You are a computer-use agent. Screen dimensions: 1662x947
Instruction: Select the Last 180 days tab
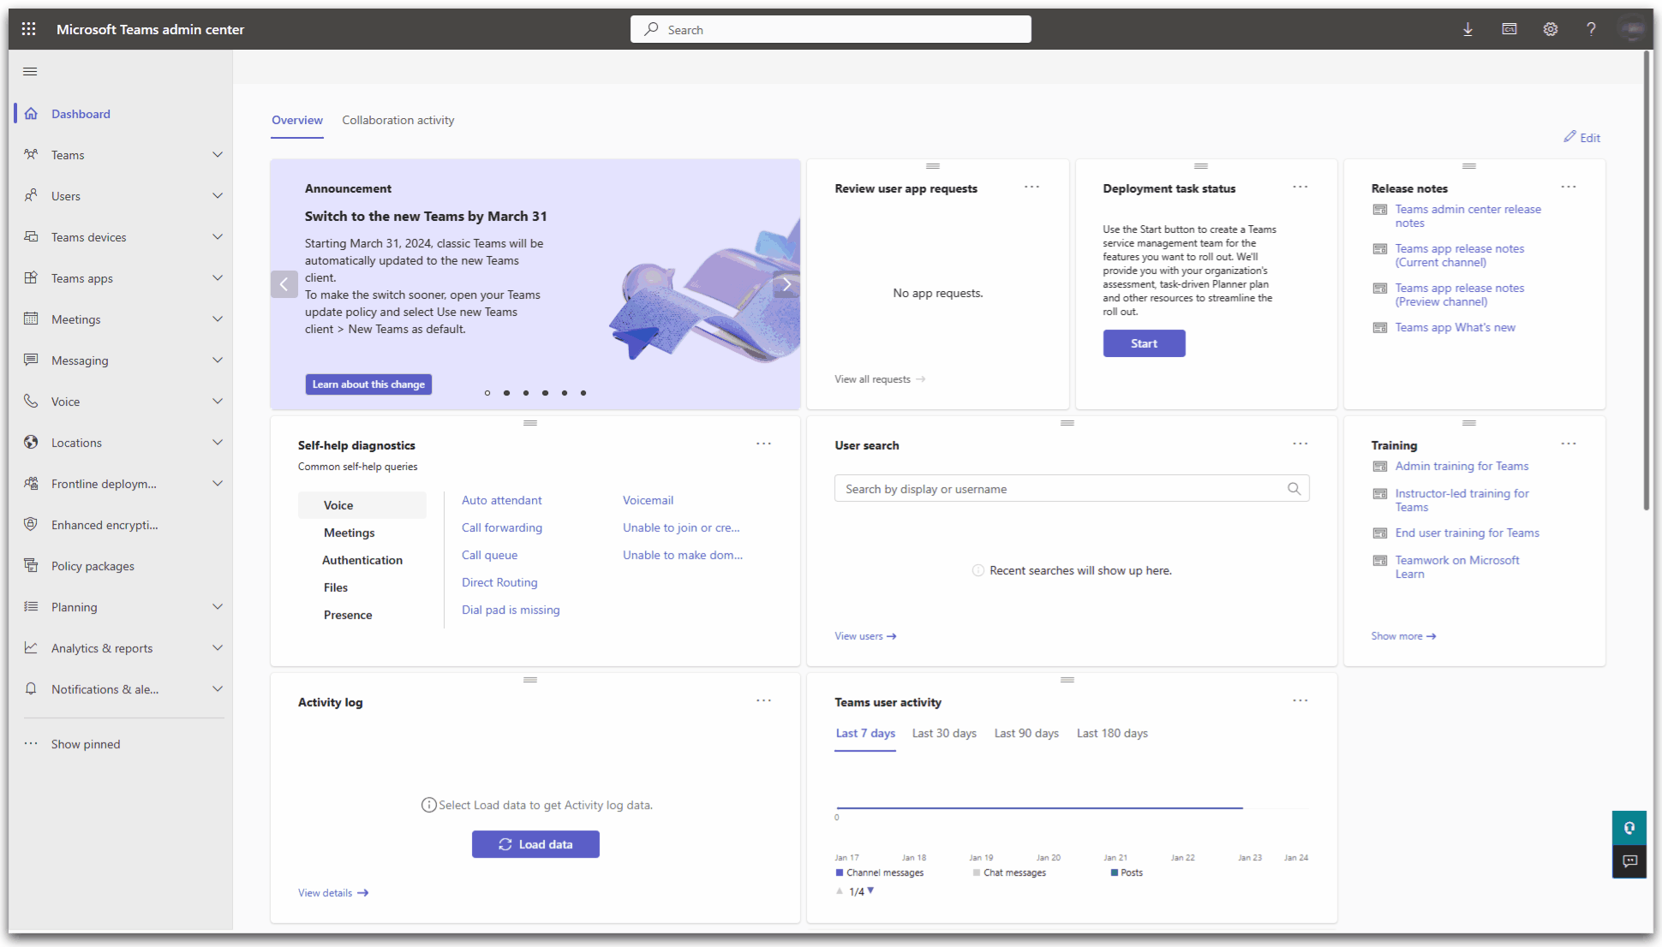1112,734
